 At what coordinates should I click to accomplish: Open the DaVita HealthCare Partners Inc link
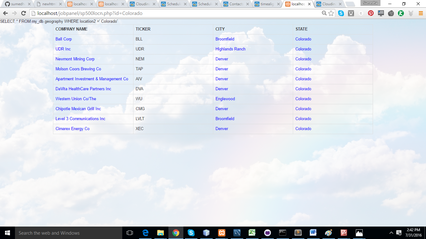click(83, 89)
